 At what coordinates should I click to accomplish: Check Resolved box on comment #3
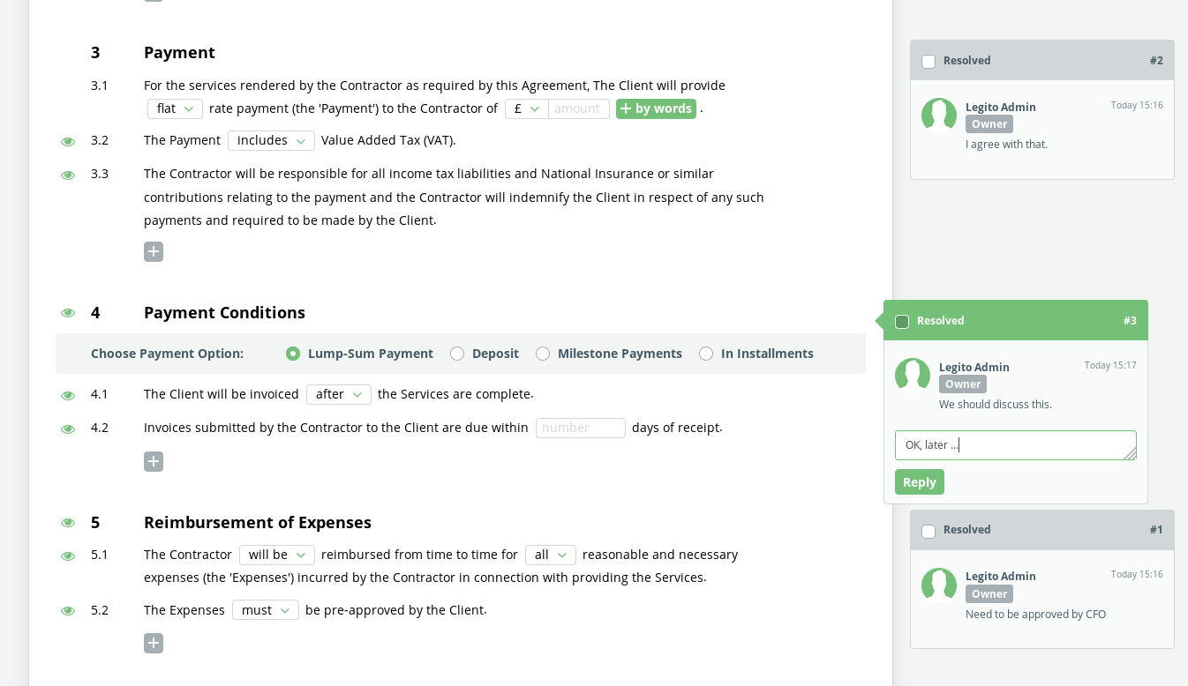[x=902, y=321]
